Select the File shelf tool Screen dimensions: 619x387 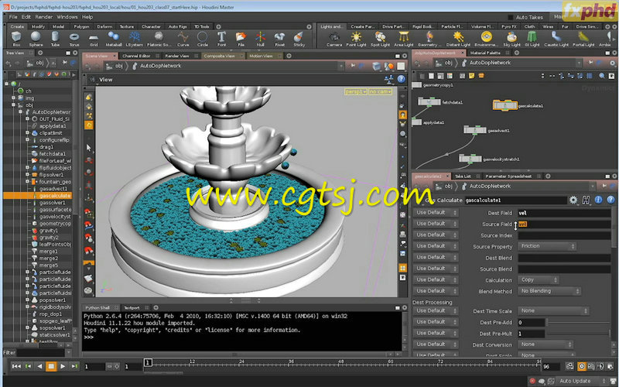[241, 39]
